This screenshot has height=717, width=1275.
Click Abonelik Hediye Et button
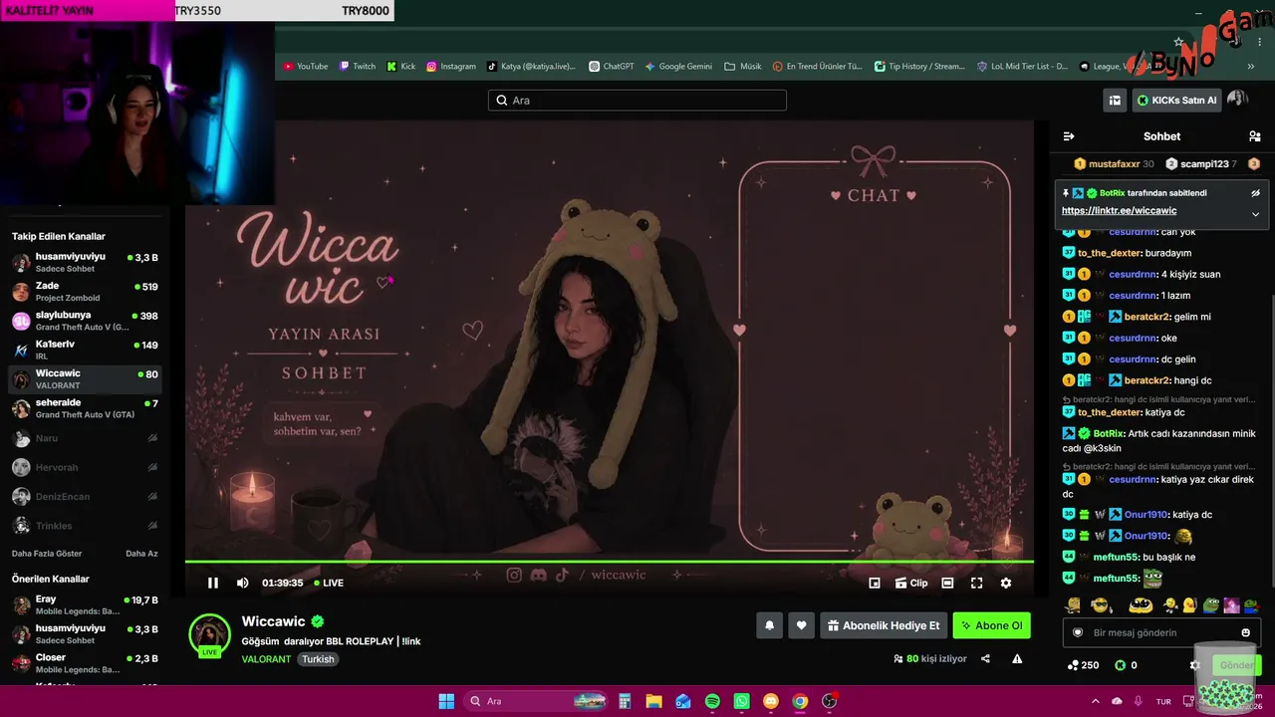[884, 625]
